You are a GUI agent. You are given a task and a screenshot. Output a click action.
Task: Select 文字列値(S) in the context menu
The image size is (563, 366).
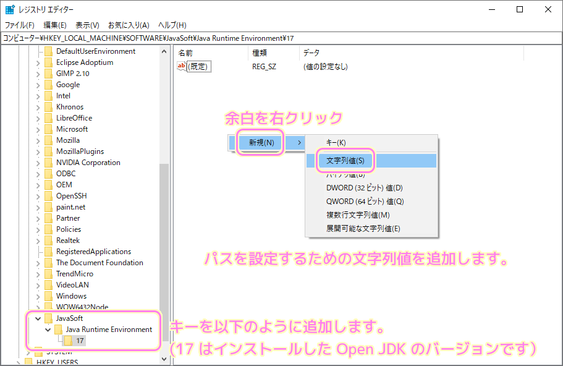(346, 160)
